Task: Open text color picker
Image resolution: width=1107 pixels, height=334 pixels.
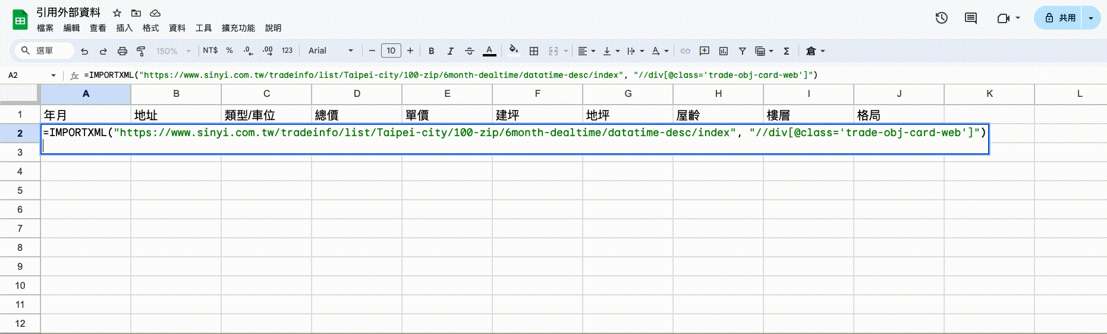Action: (x=489, y=51)
